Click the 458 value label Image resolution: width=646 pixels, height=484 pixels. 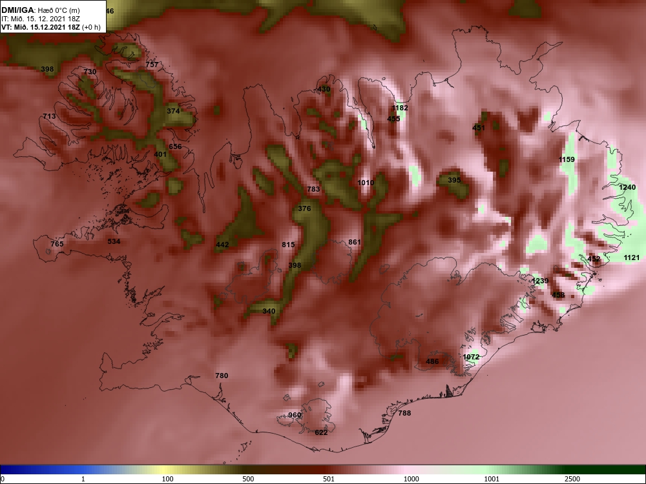[558, 295]
